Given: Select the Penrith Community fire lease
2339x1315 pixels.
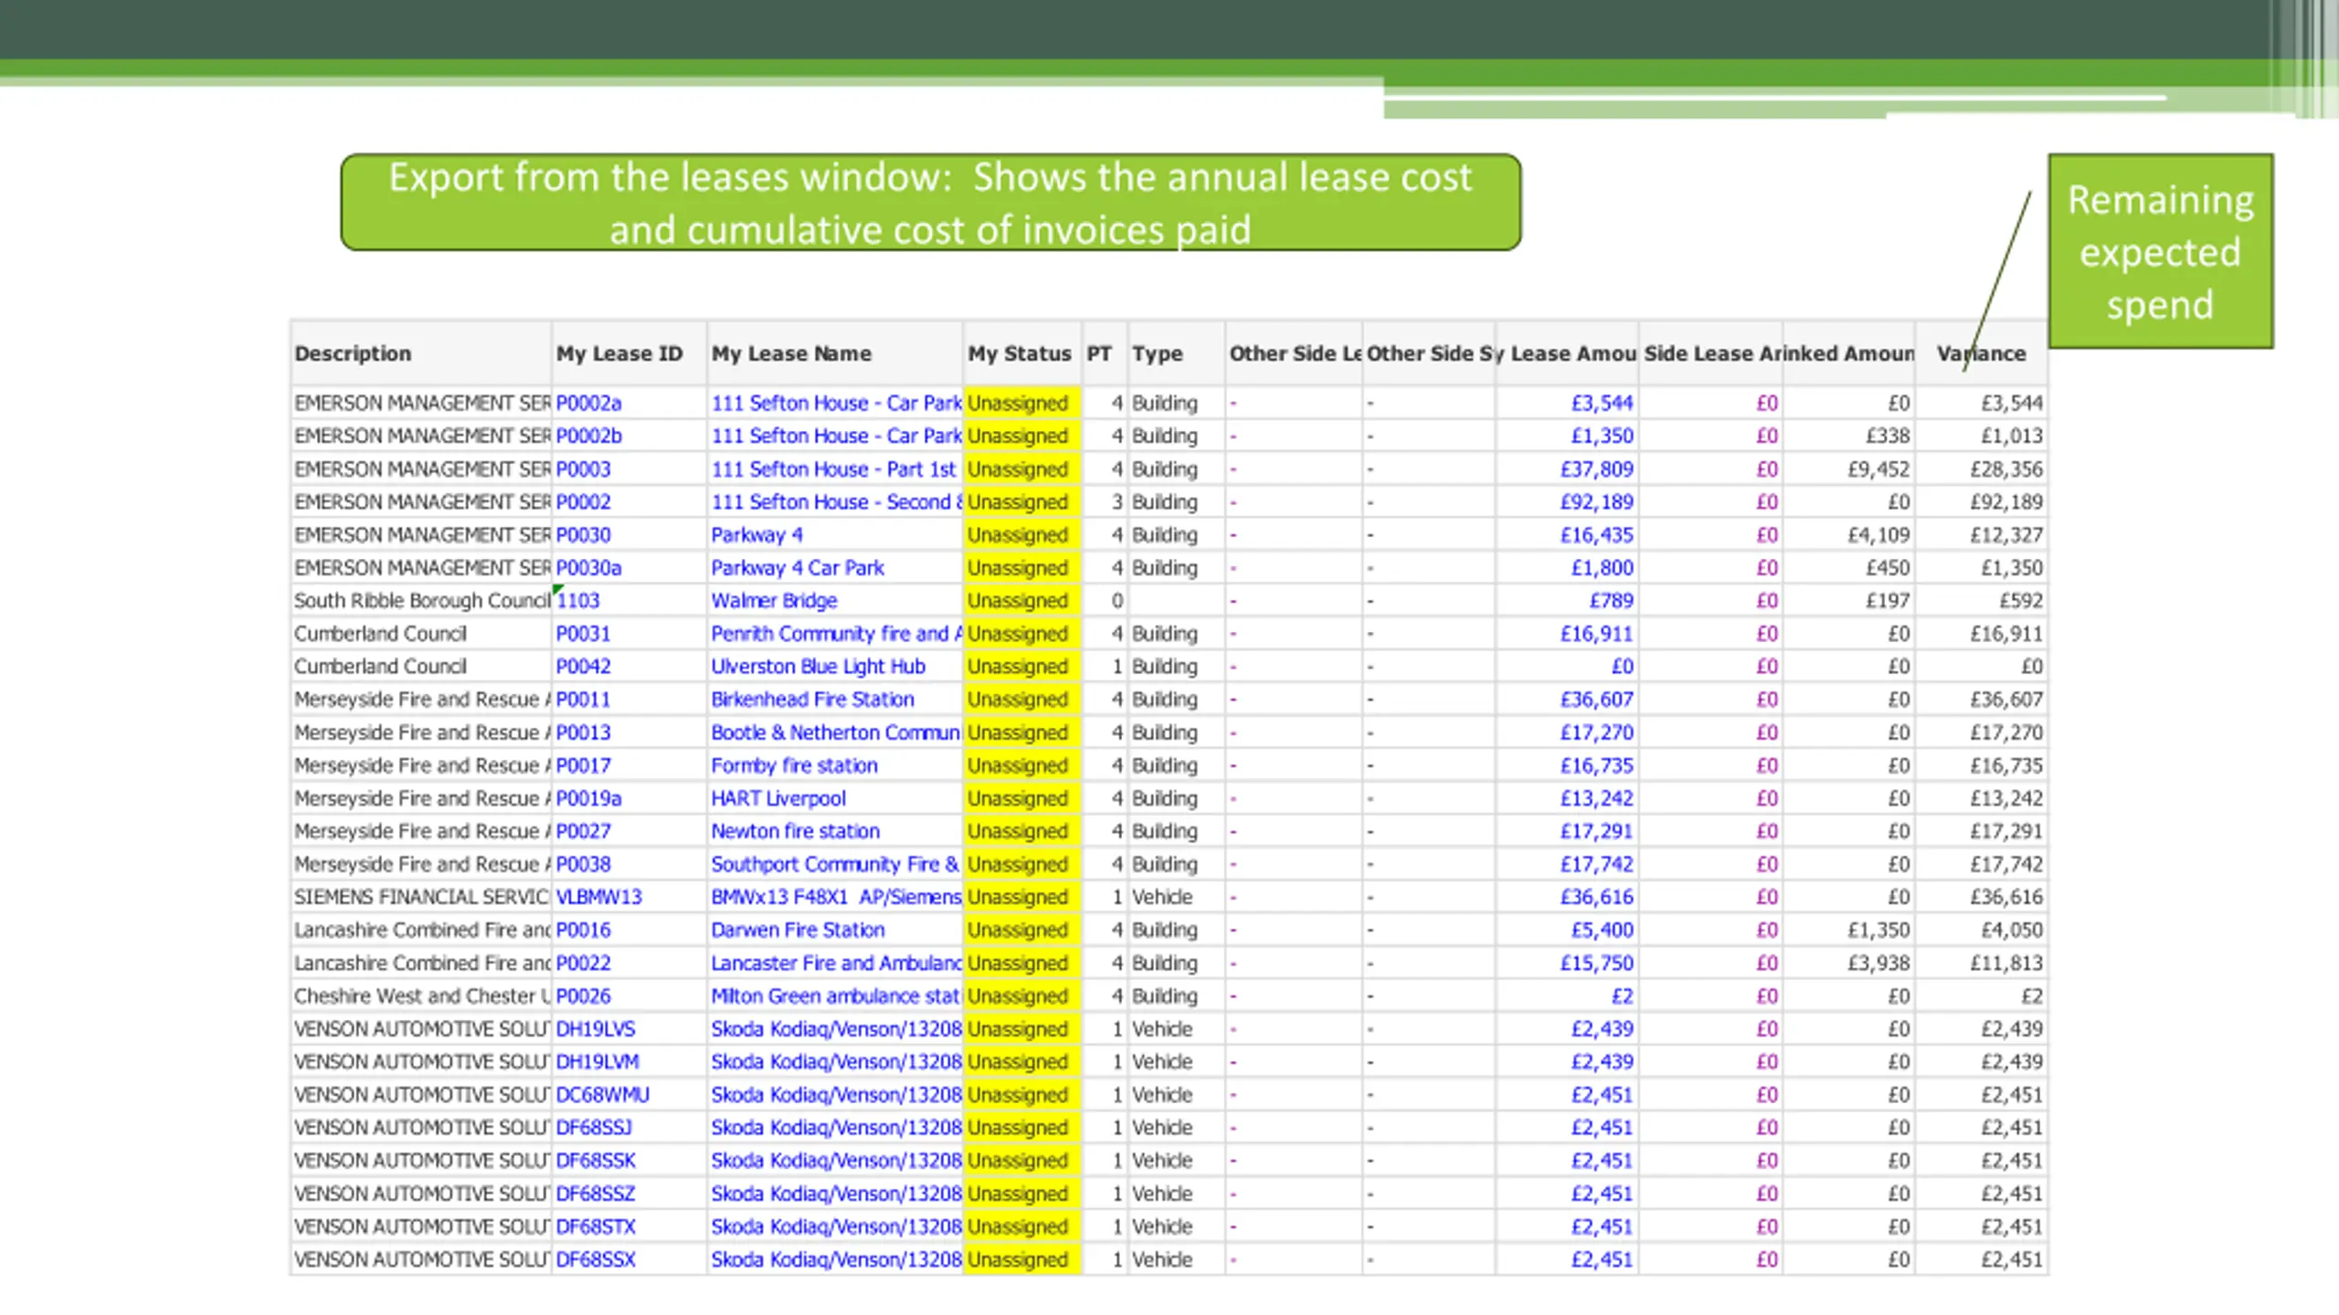Looking at the screenshot, I should (x=836, y=633).
